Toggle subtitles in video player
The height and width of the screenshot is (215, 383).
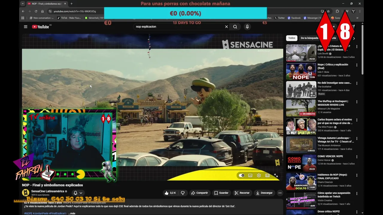click(x=250, y=175)
